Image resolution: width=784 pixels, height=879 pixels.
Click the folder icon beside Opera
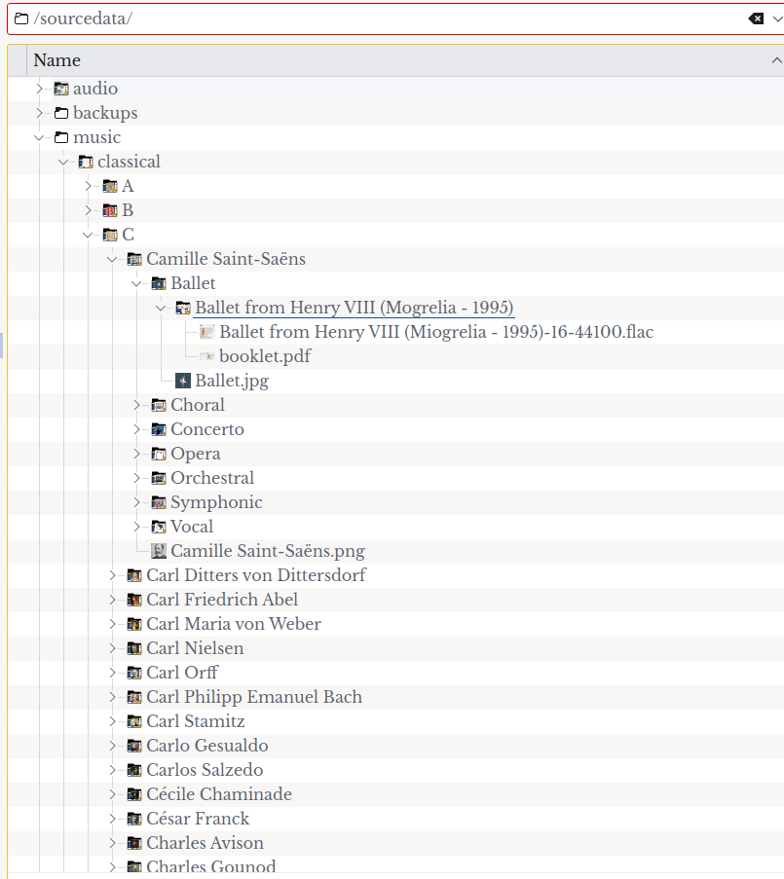(158, 454)
